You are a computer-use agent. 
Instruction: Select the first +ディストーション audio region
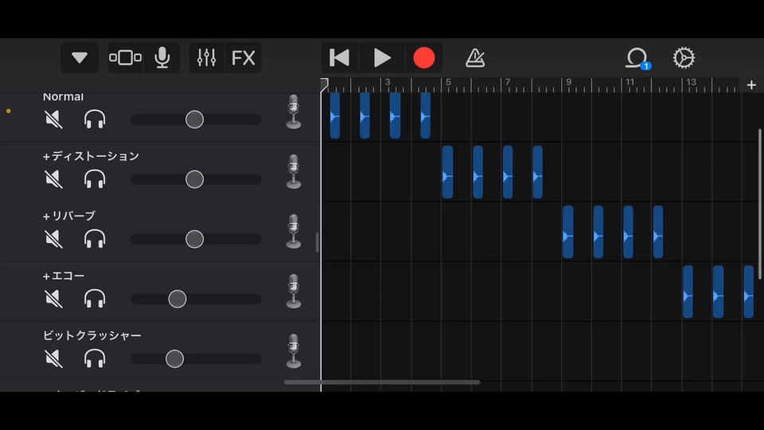447,172
